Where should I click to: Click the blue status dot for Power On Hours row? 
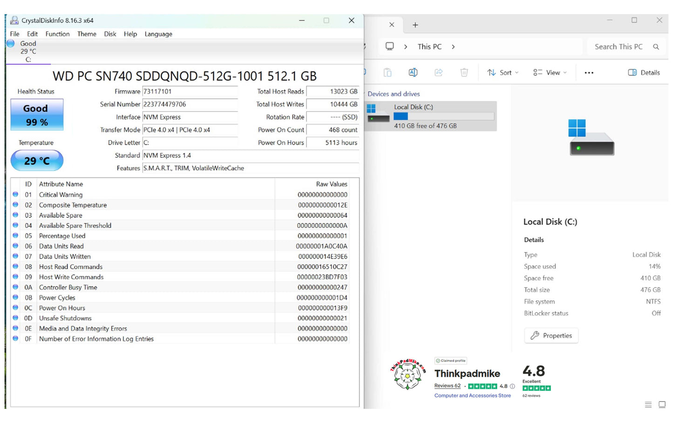(x=15, y=307)
